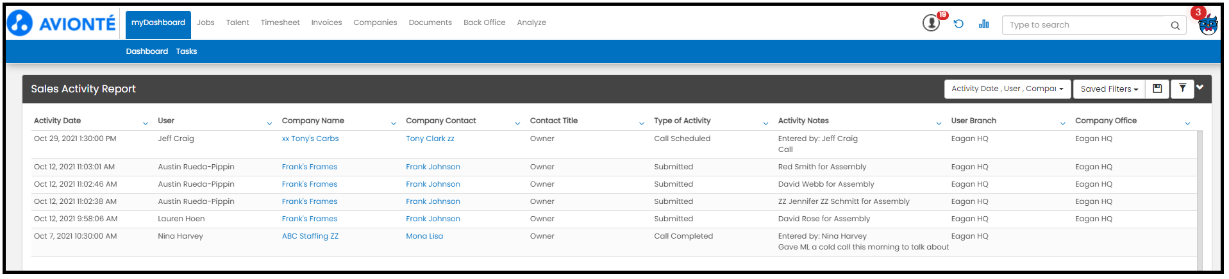This screenshot has width=1229, height=279.
Task: Open the Companies menu
Action: click(375, 22)
